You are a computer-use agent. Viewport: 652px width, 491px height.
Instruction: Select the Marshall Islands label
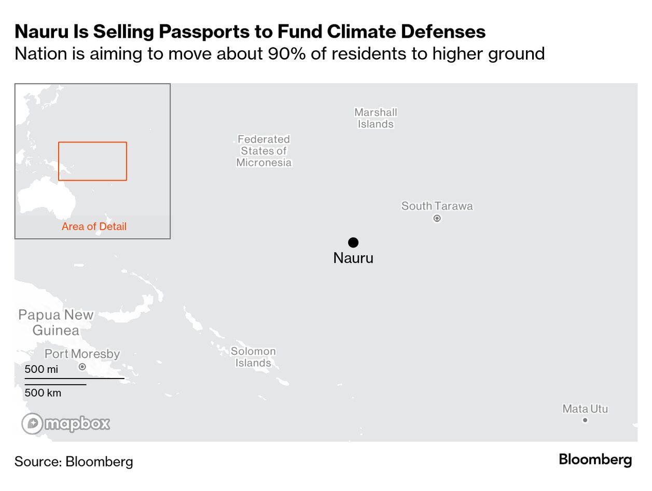376,118
